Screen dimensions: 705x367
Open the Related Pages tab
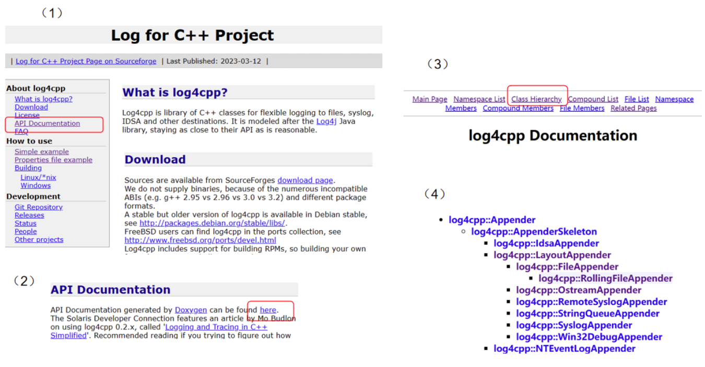pyautogui.click(x=633, y=108)
